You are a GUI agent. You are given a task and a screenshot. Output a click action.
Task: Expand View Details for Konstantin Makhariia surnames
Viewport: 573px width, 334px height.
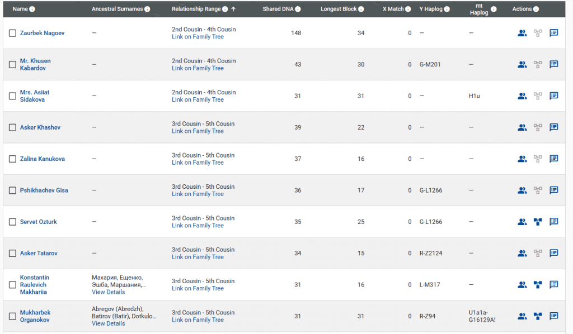[108, 292]
